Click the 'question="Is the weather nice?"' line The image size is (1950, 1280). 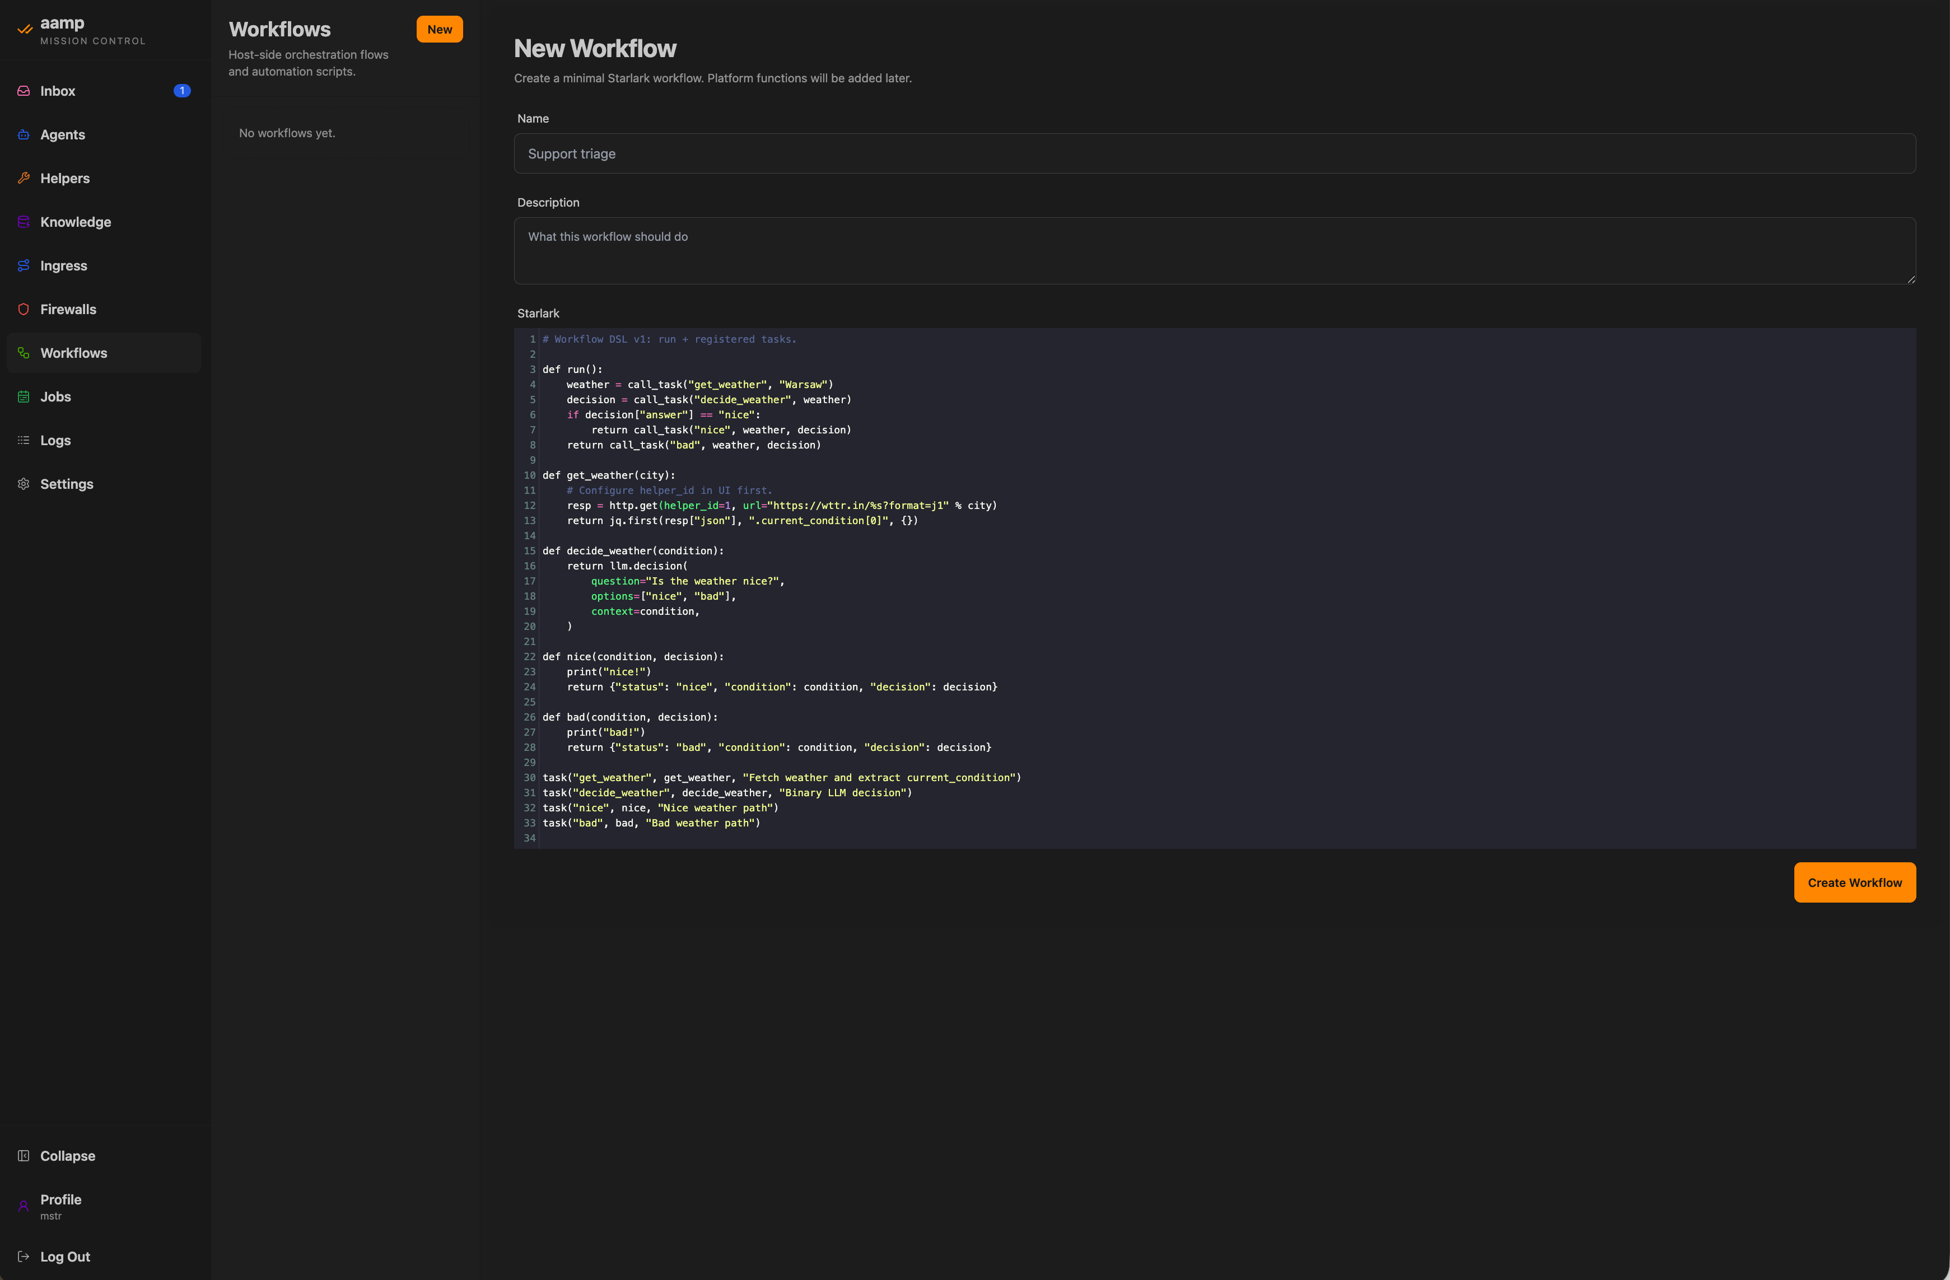(687, 581)
